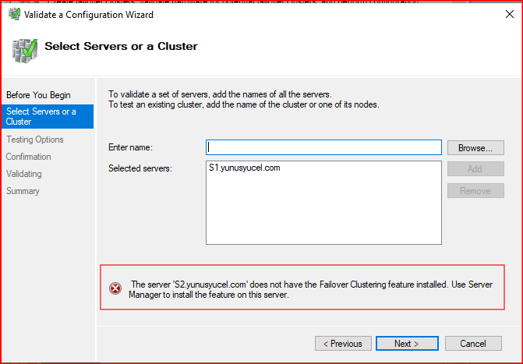This screenshot has height=364, width=523.
Task: Proceed with the Next button
Action: [405, 344]
